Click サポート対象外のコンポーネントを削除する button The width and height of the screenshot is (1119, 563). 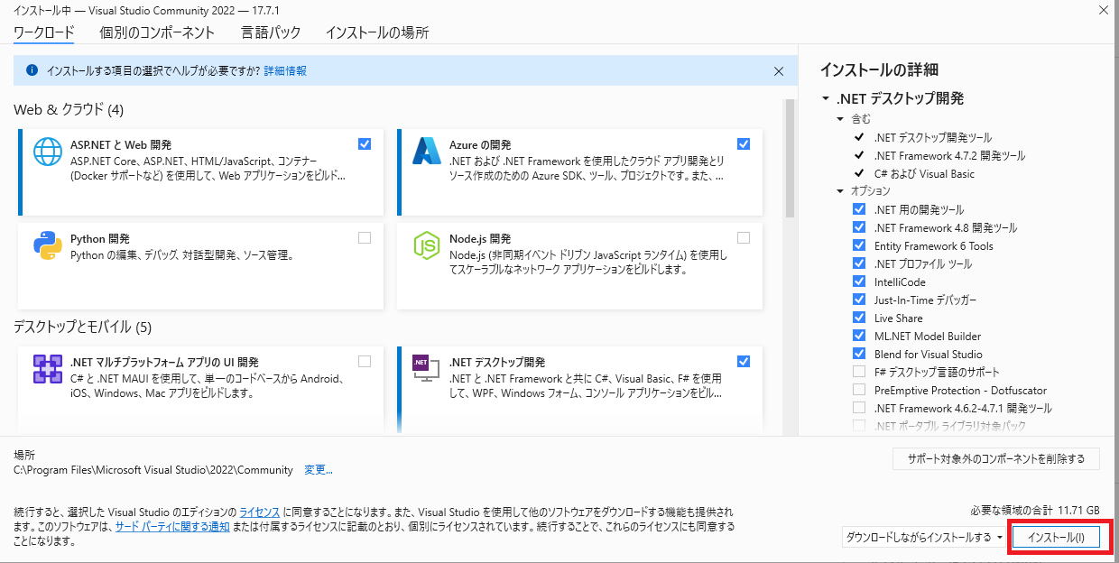[996, 458]
